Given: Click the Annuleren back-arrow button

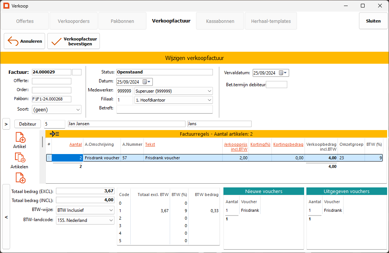Looking at the screenshot, I should pos(24,41).
